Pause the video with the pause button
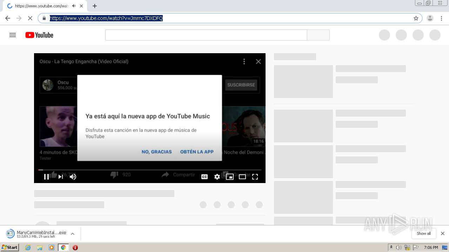Viewport: 449px width, 252px height. click(x=46, y=177)
